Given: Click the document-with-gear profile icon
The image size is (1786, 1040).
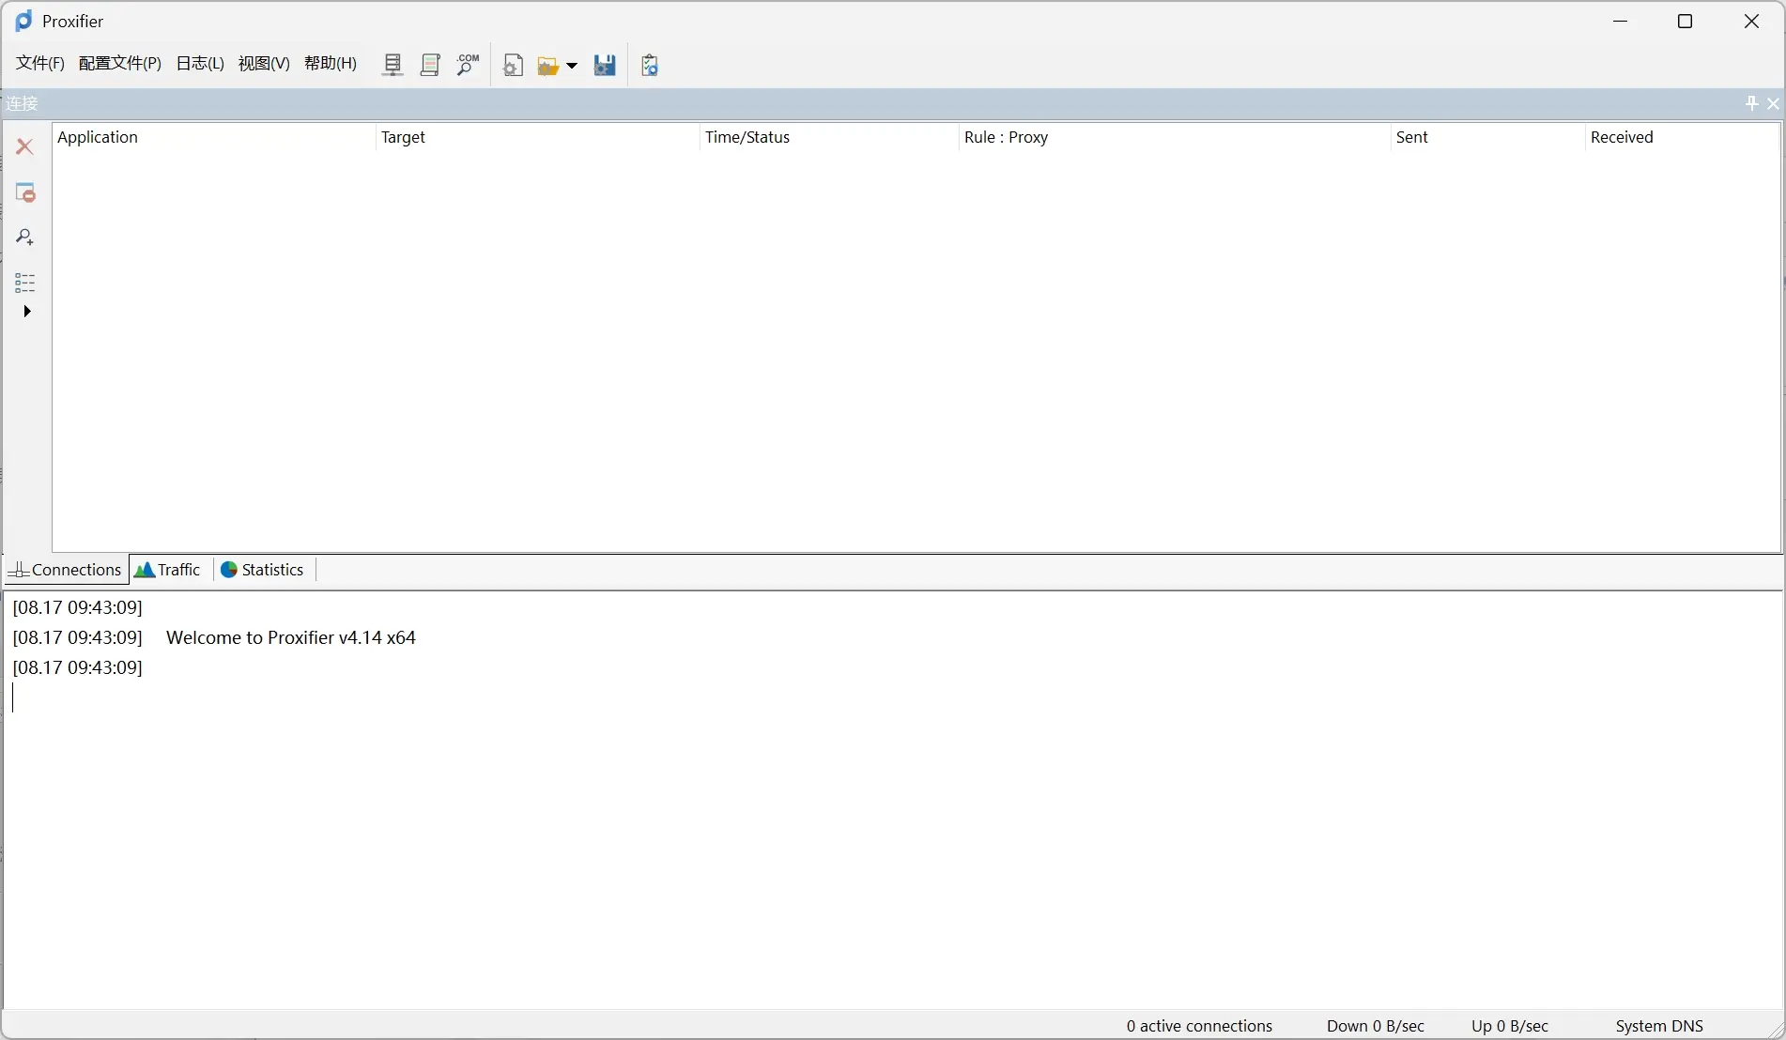Looking at the screenshot, I should [x=513, y=65].
